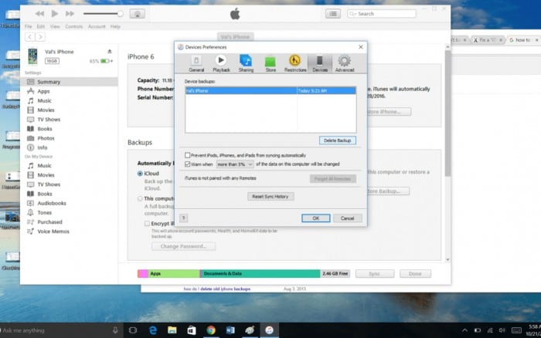
Task: Open File Explorer from the taskbar
Action: (172, 330)
